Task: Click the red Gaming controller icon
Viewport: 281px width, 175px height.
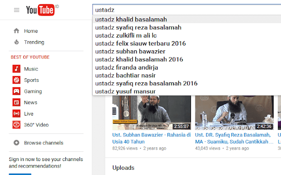Action: tap(17, 91)
